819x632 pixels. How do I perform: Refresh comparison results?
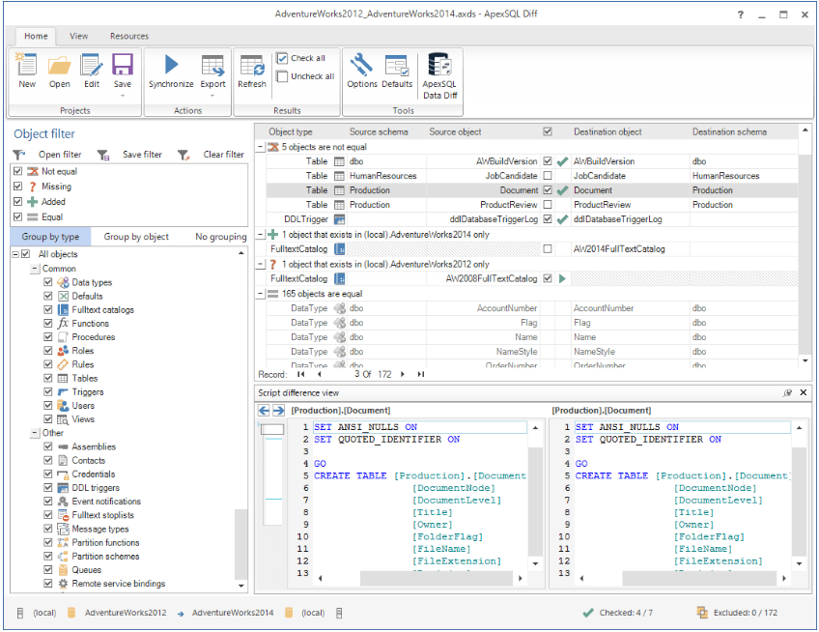[x=252, y=66]
